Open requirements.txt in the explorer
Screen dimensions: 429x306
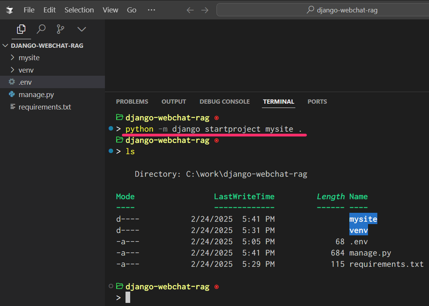click(x=45, y=107)
